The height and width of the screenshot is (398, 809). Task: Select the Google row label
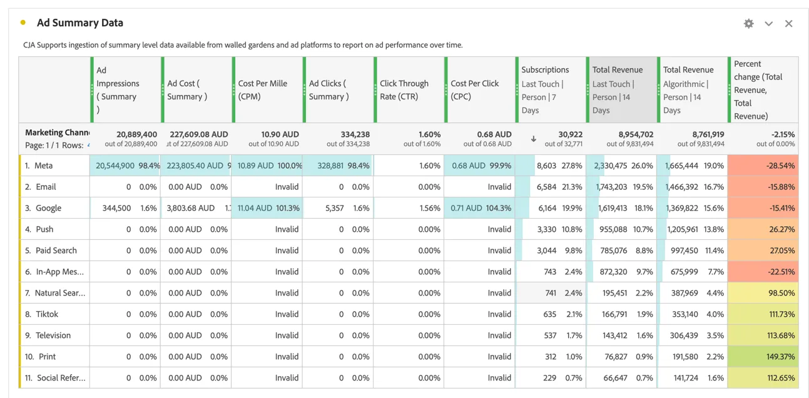[x=48, y=208]
